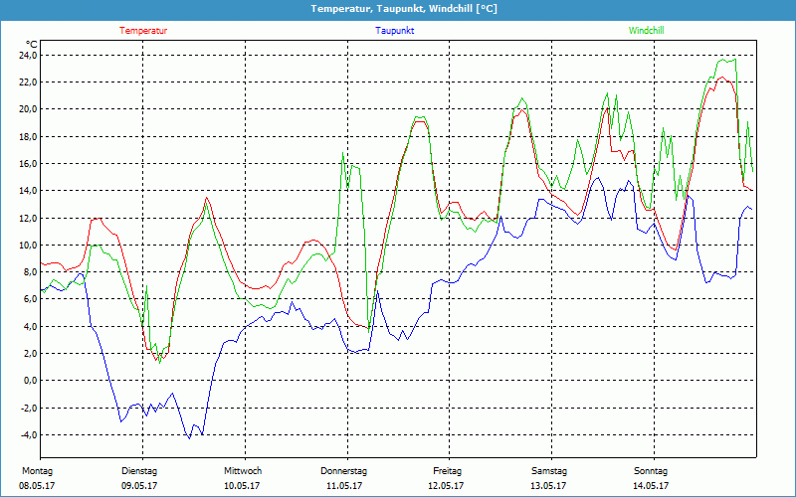Click the 13.05.17 date label
The image size is (796, 497).
(x=548, y=486)
